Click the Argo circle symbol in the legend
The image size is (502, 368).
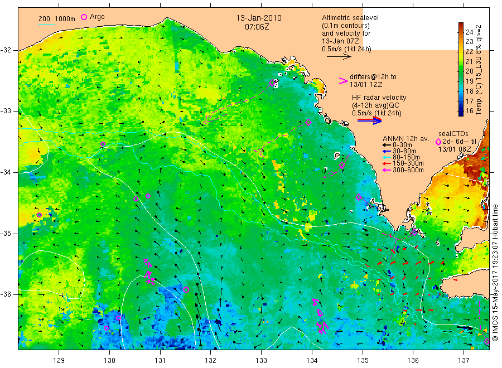(84, 17)
